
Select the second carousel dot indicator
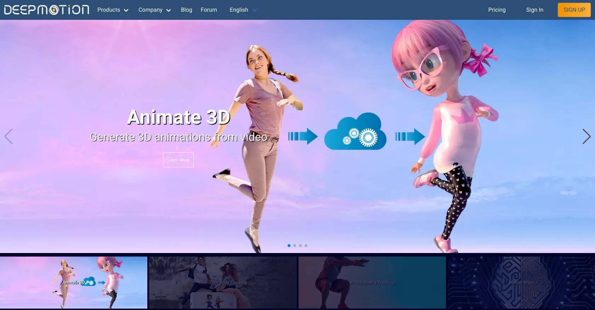(295, 246)
